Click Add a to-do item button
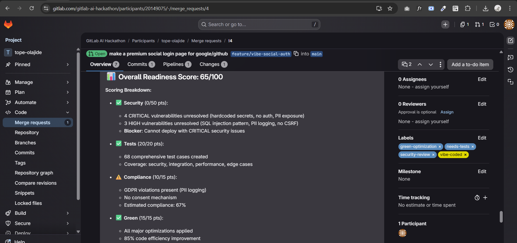The image size is (517, 243). [470, 65]
